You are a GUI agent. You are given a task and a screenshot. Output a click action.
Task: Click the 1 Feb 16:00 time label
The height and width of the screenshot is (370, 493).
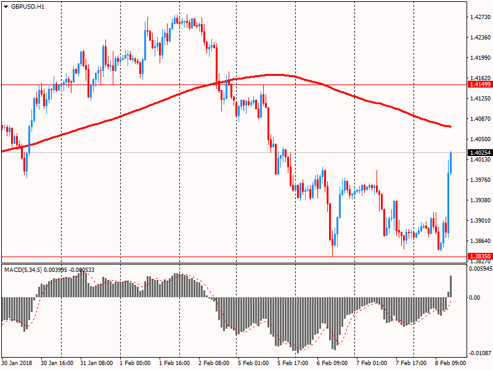coord(174,363)
